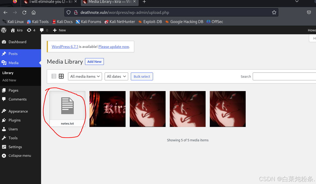Open Kali NetHunter bookmark
316x184 pixels.
[120, 22]
